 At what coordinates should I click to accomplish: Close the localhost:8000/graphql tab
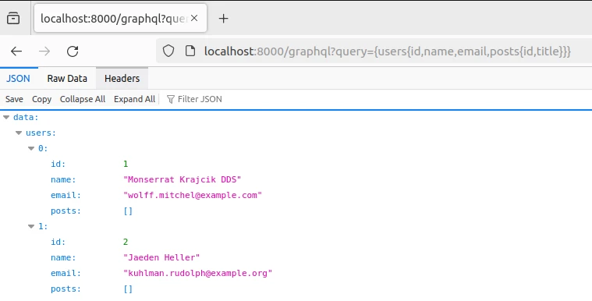pyautogui.click(x=194, y=18)
